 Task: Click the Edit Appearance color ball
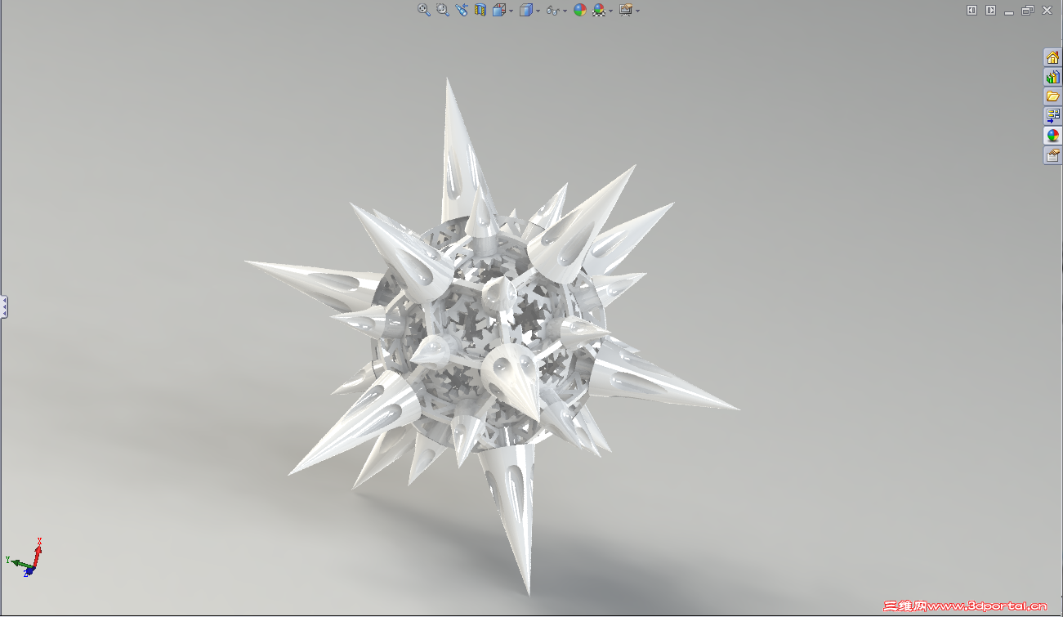(580, 10)
